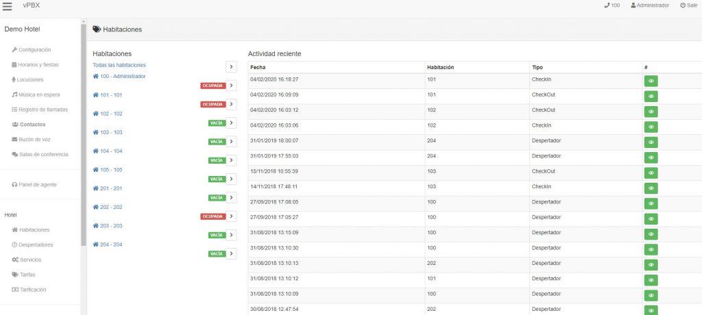Click Salir to log out

click(689, 5)
